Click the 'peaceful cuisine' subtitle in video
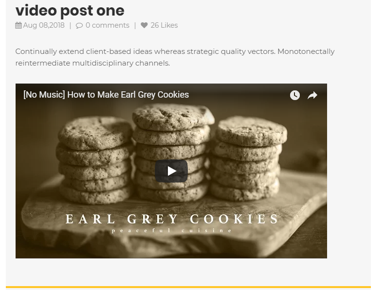Screen dimensions: 385x290 tap(172, 230)
